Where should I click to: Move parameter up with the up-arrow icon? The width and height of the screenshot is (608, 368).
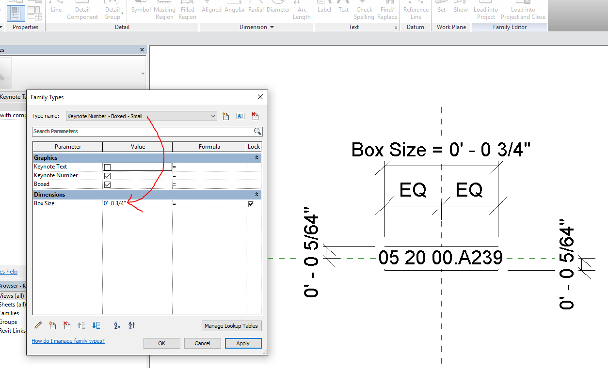[x=81, y=325]
